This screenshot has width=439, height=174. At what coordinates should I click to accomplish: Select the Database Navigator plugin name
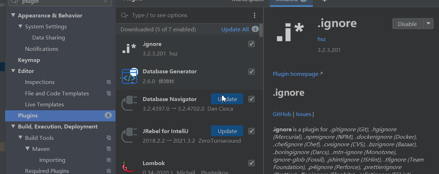(170, 99)
